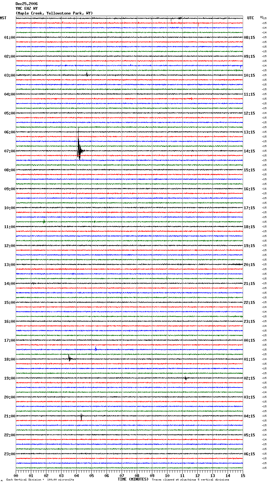Screen dimensions: 268x484
Task: Click the TIME (MINUTES) axis title
Action: [133, 479]
